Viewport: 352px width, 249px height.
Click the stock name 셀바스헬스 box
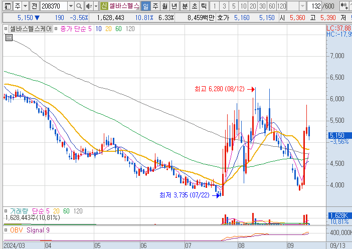[124, 6]
